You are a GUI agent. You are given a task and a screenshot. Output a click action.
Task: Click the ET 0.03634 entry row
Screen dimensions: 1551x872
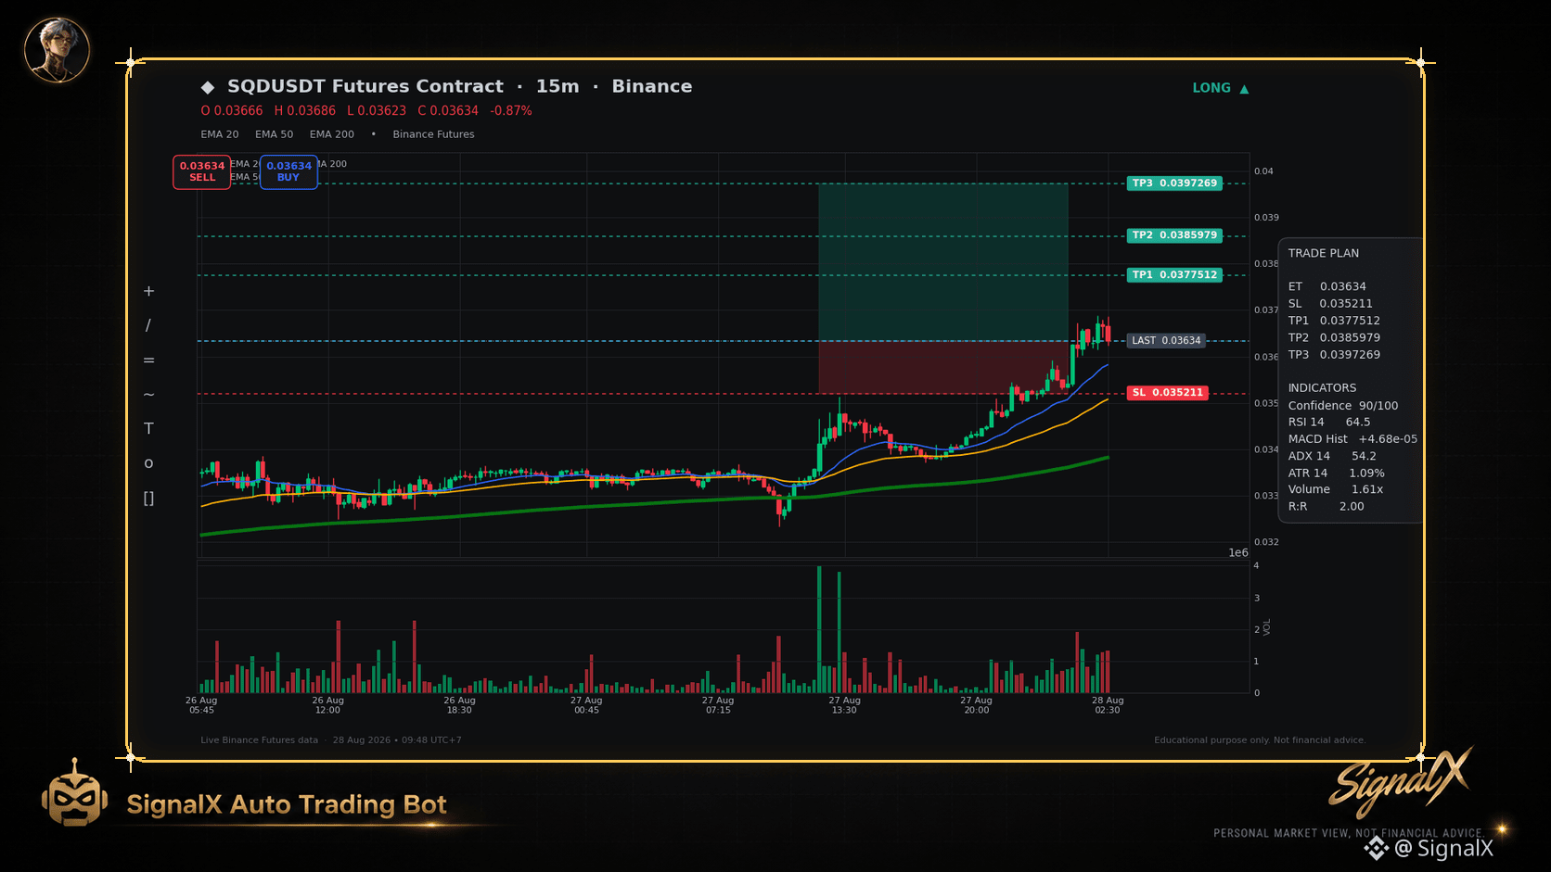click(1327, 287)
